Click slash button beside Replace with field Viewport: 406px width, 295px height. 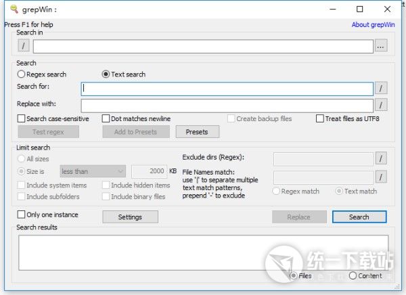pos(382,105)
